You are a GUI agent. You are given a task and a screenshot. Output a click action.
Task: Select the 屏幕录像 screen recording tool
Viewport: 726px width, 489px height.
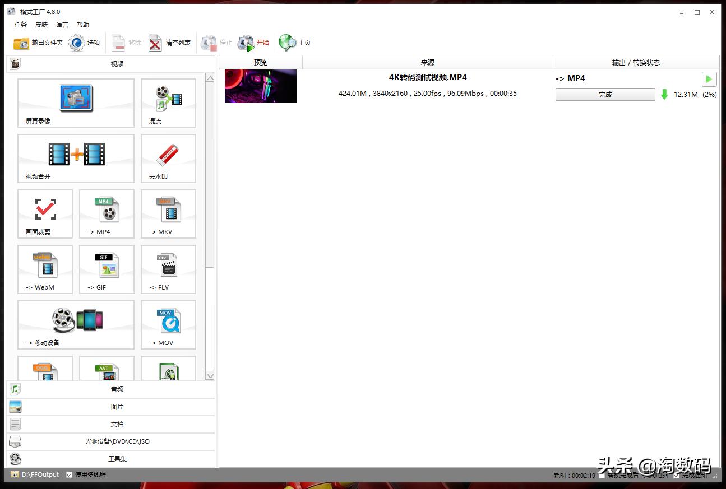76,103
